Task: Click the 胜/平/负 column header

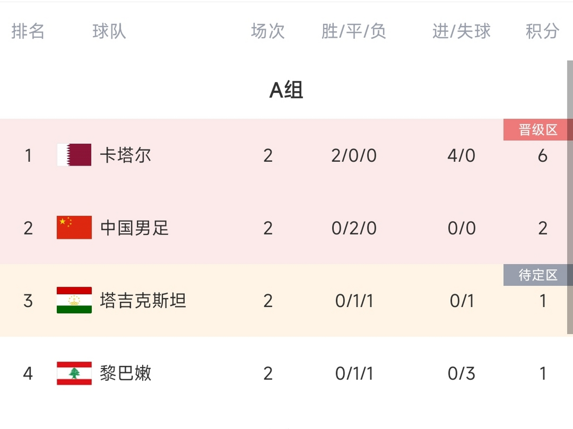Action: 354,32
